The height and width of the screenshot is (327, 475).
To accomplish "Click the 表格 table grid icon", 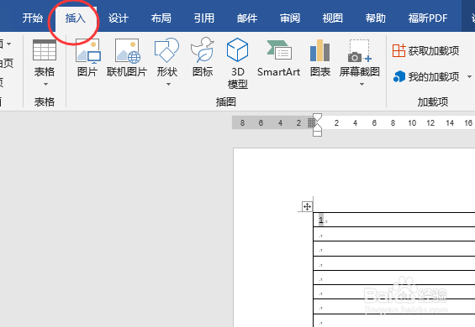I will [45, 50].
